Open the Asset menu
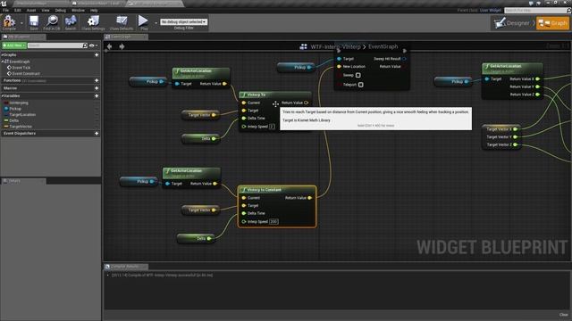 (31, 10)
